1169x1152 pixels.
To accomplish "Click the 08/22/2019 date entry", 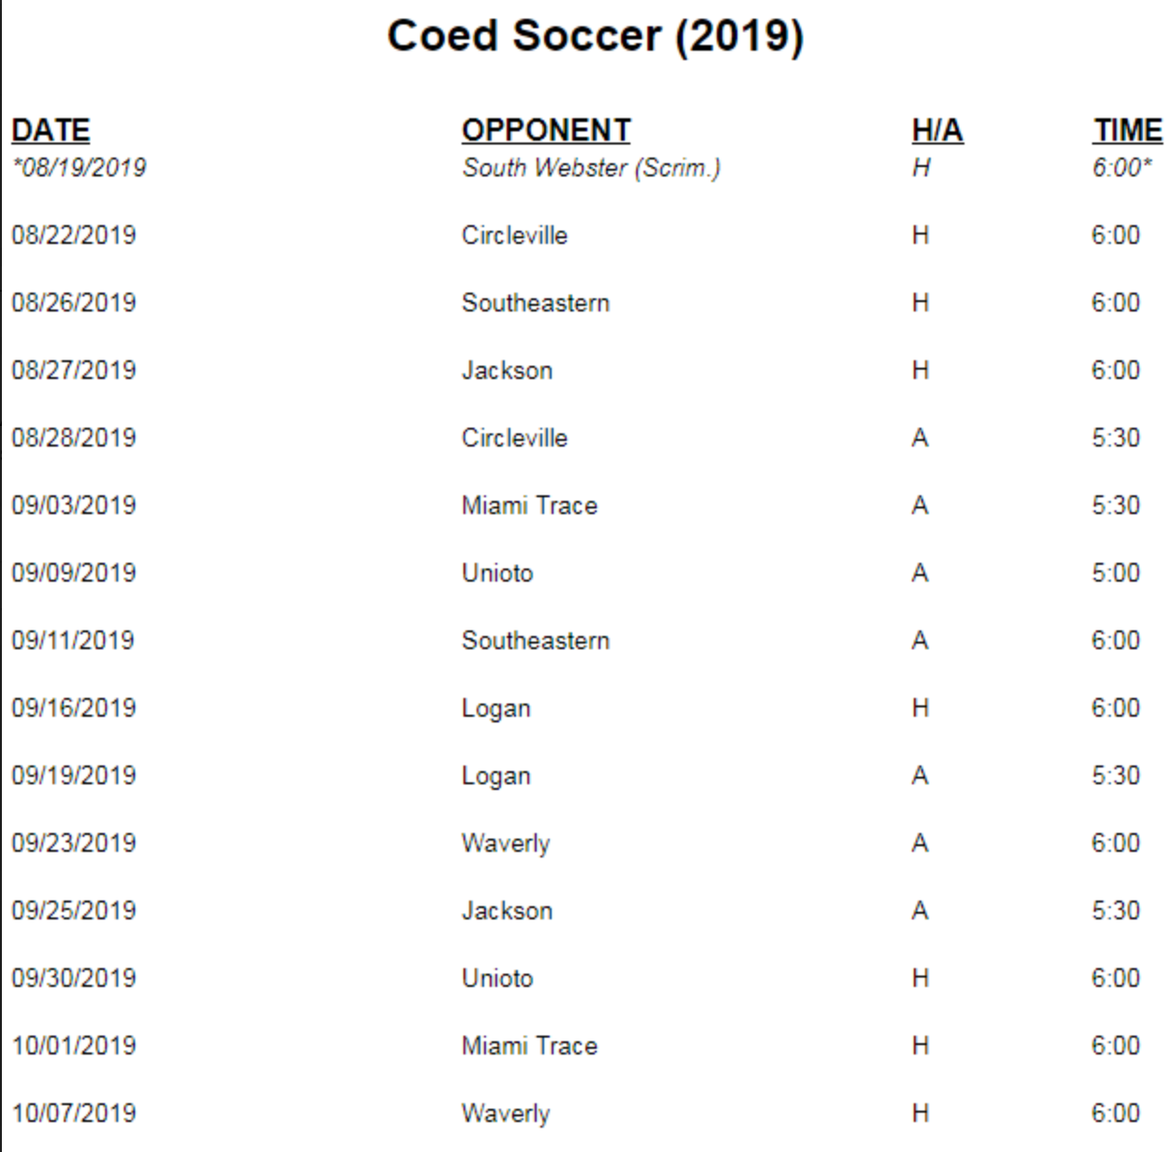I will pos(74,235).
